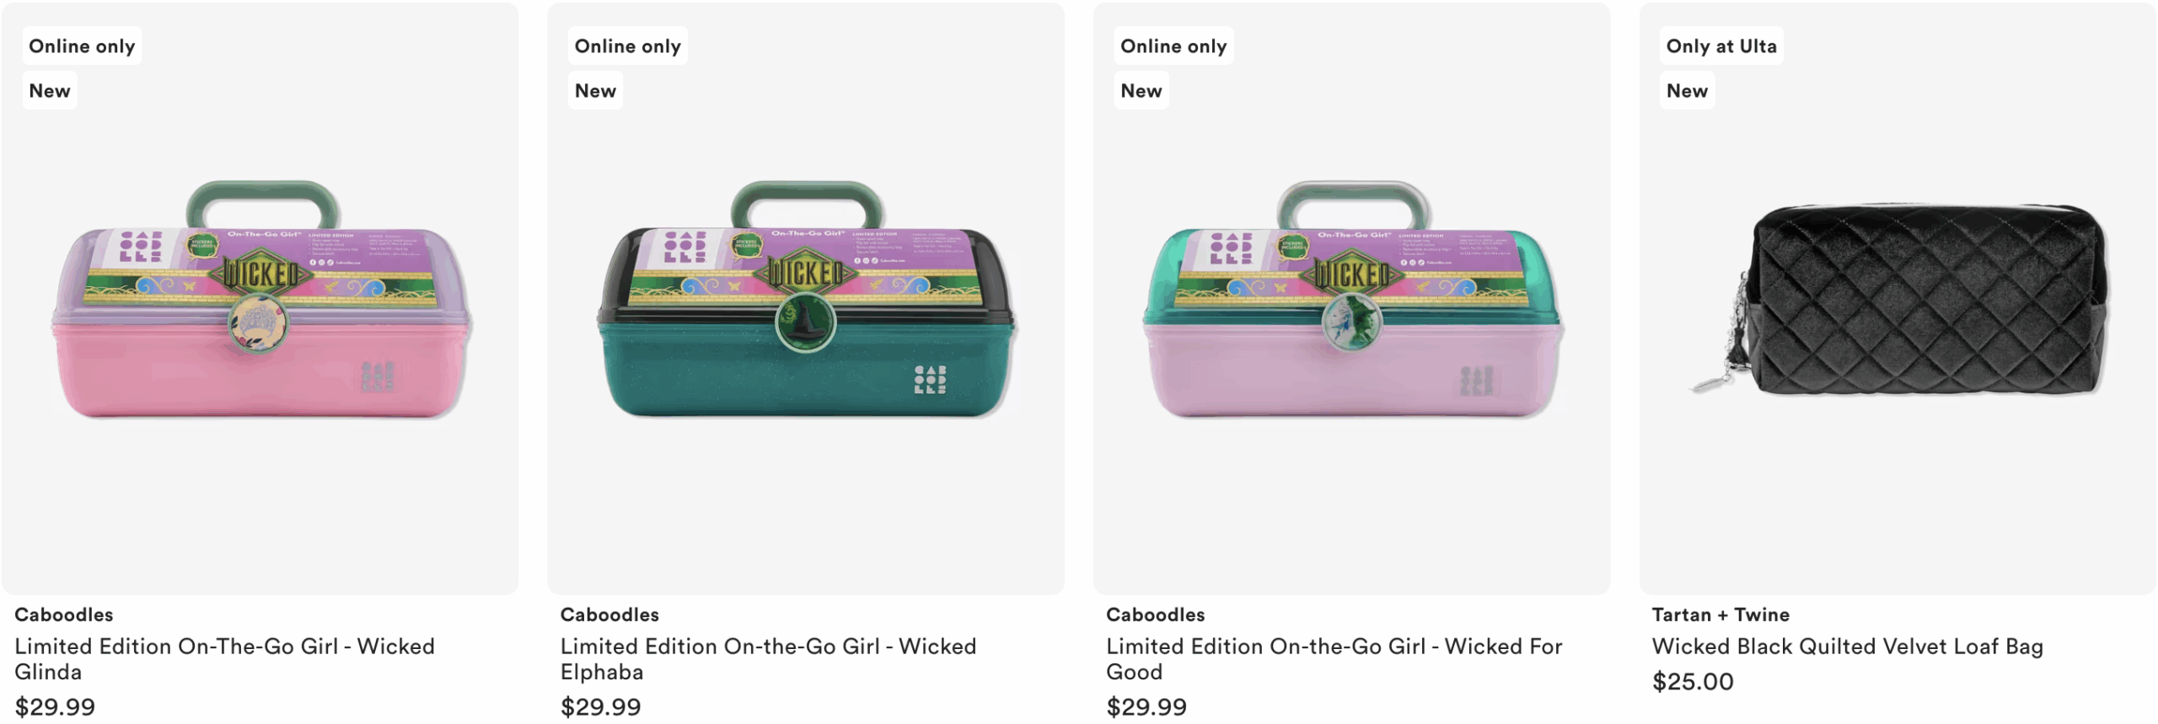2158x724 pixels.
Task: Click the $29.99 price under Wicked Glinda
Action: click(55, 707)
